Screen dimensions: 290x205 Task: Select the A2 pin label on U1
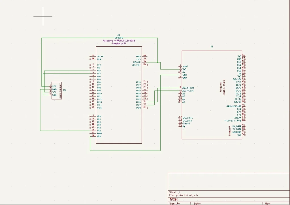click(x=184, y=94)
